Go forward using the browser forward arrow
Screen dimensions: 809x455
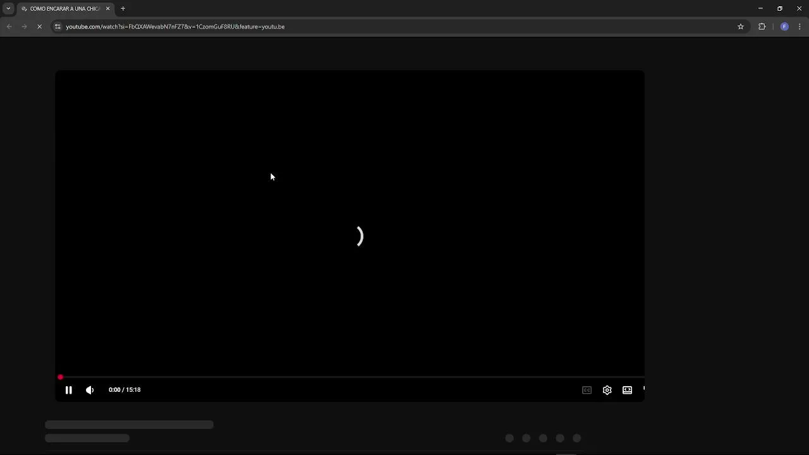(24, 27)
